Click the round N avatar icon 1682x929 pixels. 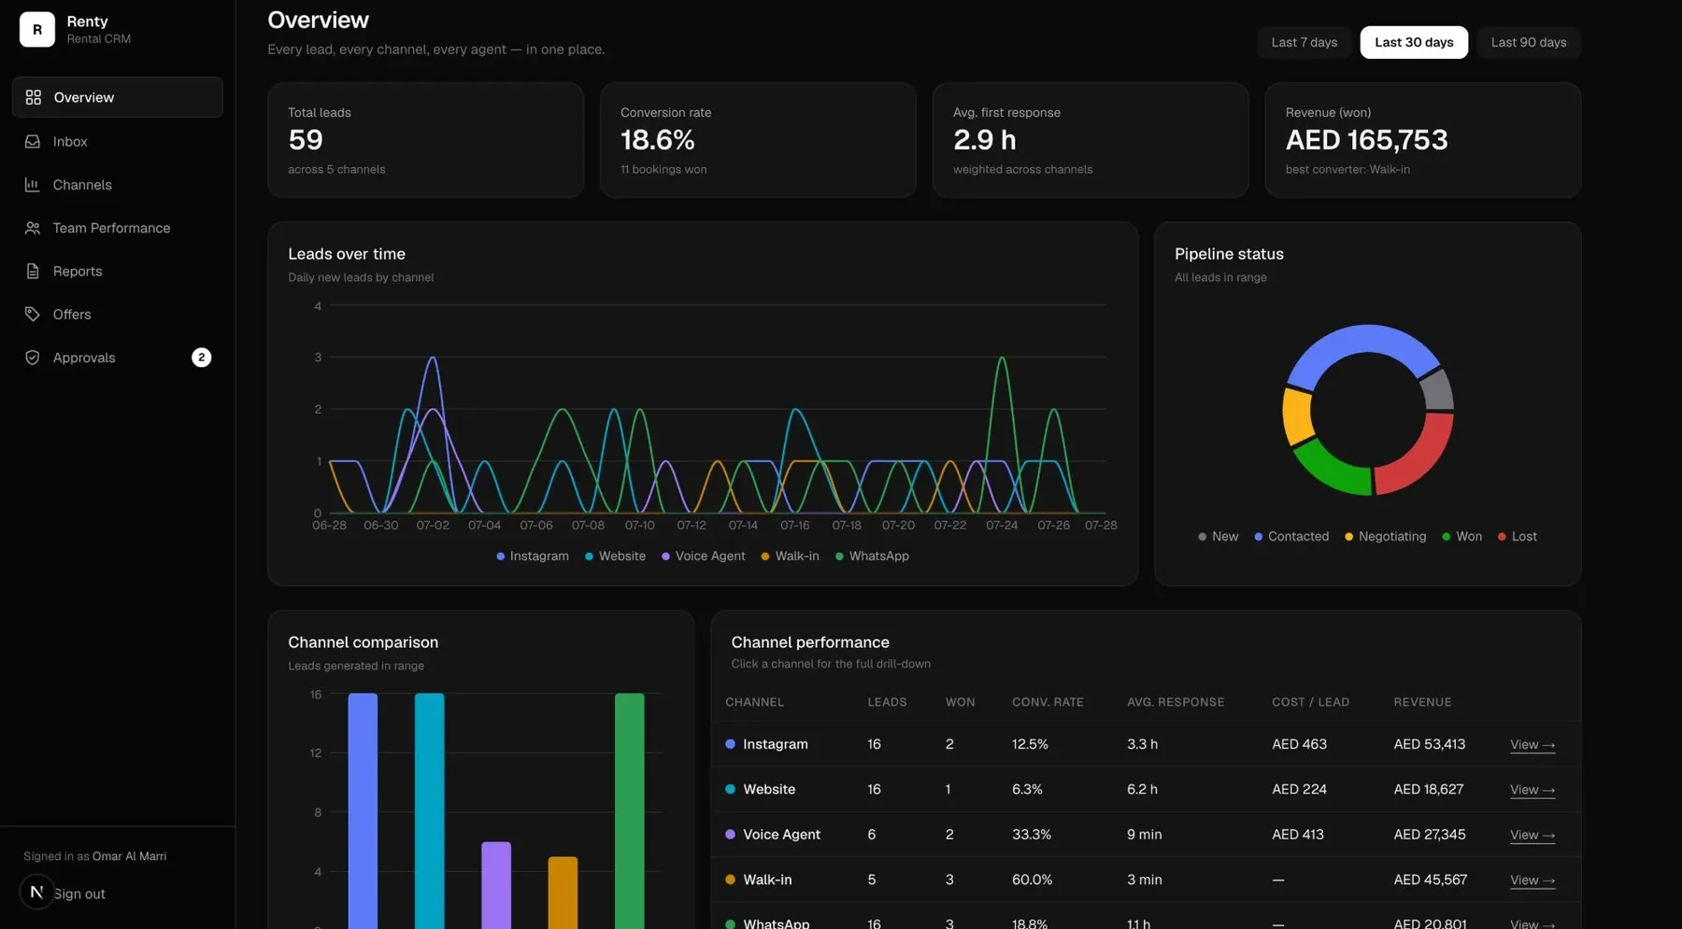[x=36, y=892]
